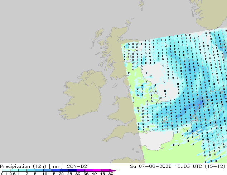Image resolution: width=227 pixels, height=175 pixels.
Task: Click the legend value label '25'
Action: coord(69,174)
